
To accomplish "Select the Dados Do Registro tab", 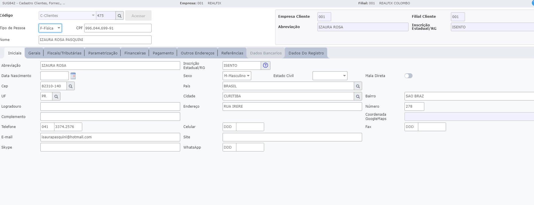I will (306, 53).
